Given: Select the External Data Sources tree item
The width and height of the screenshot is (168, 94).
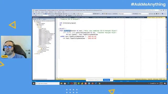Looking at the screenshot, I should (x=45, y=48).
